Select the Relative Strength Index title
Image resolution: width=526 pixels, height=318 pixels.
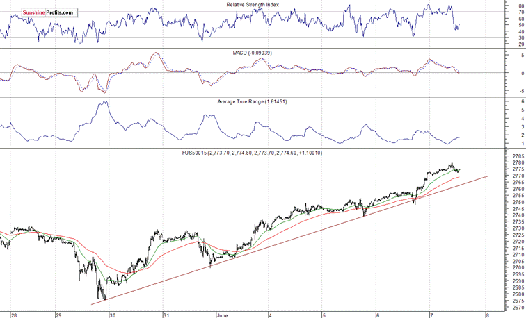point(255,5)
